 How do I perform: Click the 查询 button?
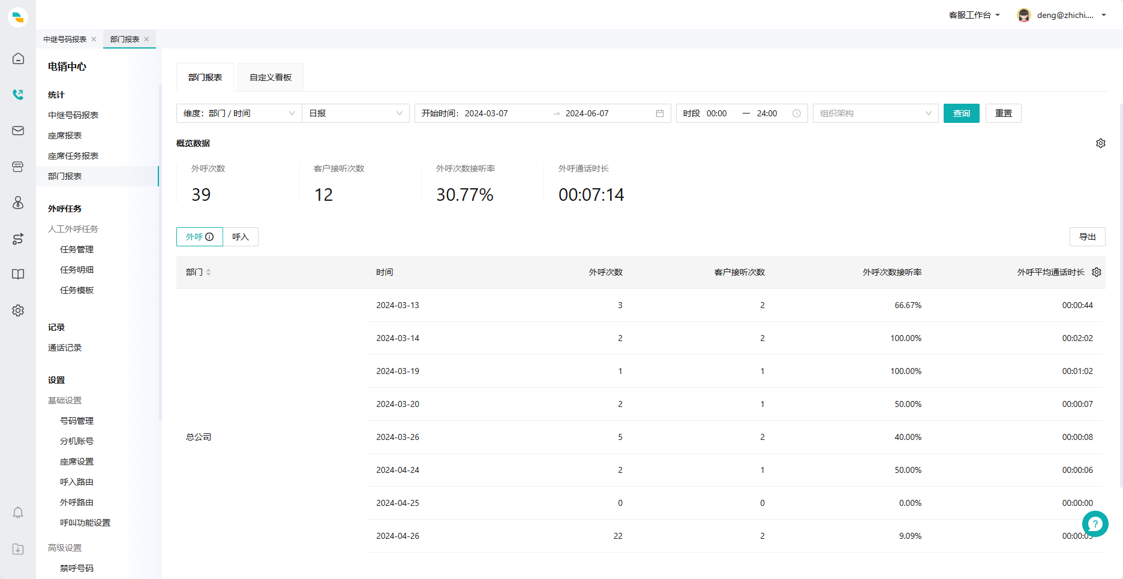pyautogui.click(x=962, y=113)
